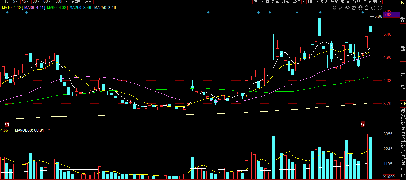This screenshot has width=406, height=180.
Task: Toggle the 叠 overlay button
Action: [x=343, y=2]
